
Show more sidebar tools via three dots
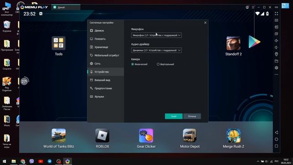coord(277,74)
